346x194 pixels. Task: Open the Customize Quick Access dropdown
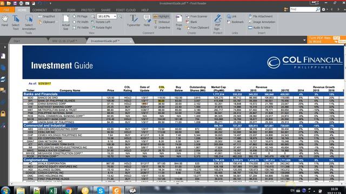(50, 3)
